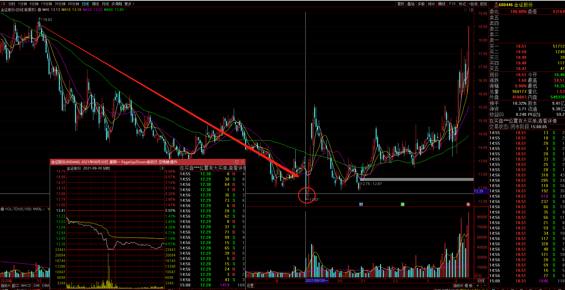Open the 多股 multi-stock view
This screenshot has height=290, width=565.
421,4
